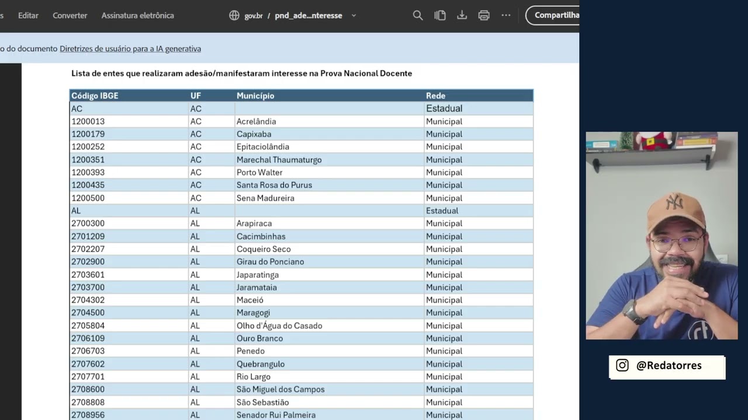
Task: Click the speaker webcam video thumbnail
Action: pyautogui.click(x=662, y=236)
